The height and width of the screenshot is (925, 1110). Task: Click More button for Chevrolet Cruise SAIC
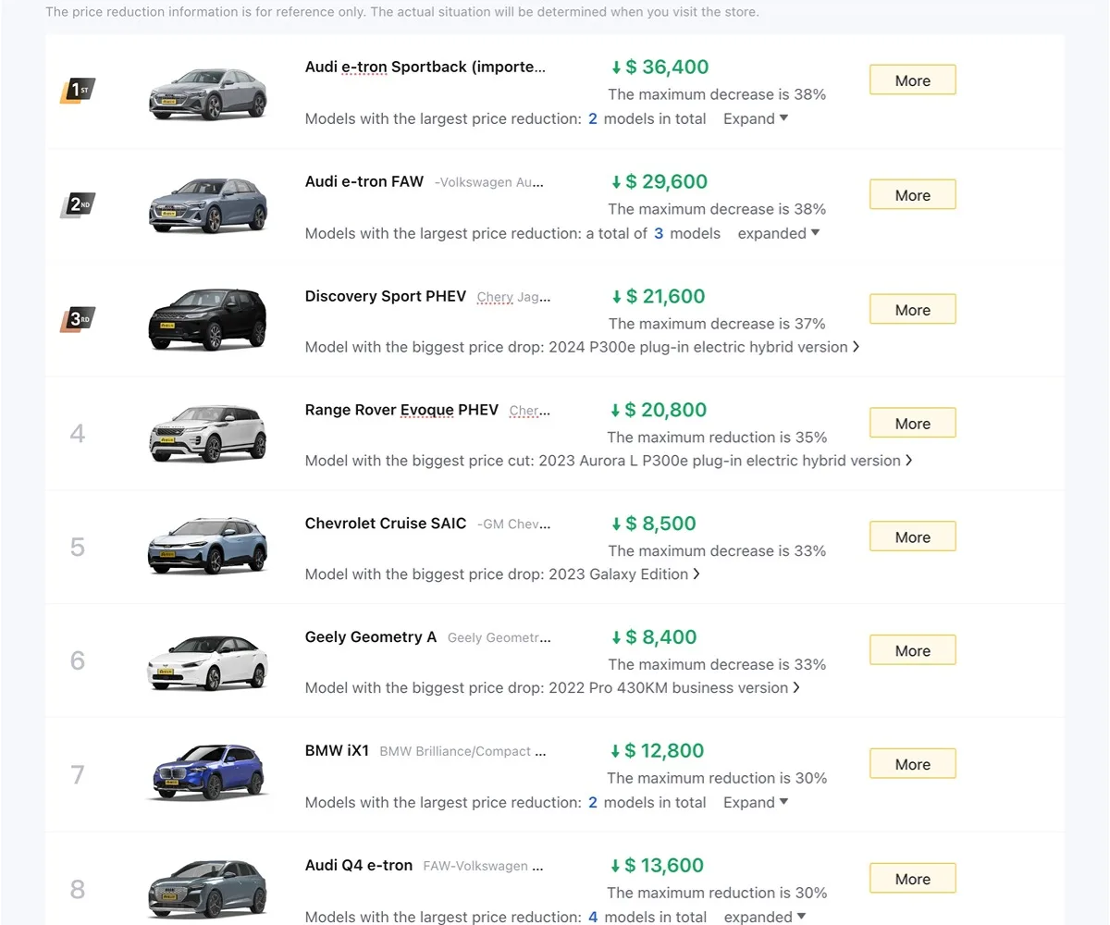click(912, 537)
